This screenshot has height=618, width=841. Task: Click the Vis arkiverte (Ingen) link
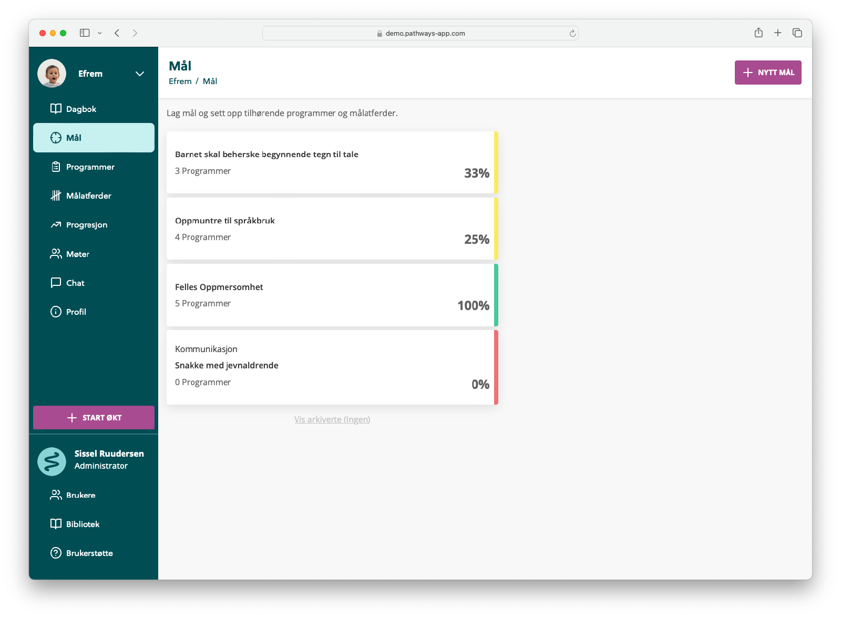point(332,419)
